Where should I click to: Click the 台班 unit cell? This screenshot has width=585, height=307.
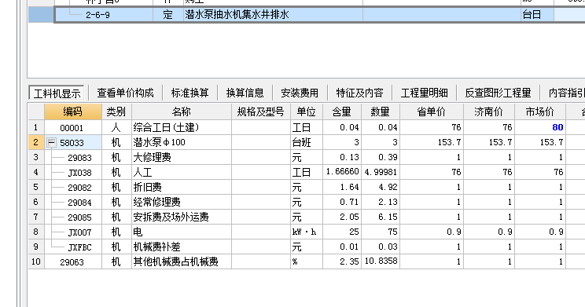[307, 142]
